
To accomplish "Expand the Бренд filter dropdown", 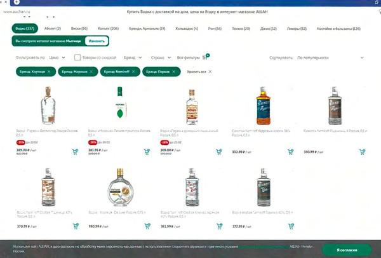I will tap(133, 58).
